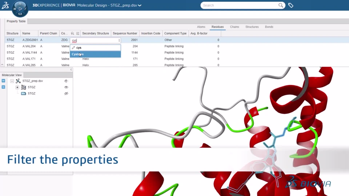This screenshot has width=349, height=196.
Task: Click the vertical dots in the cys filter box
Action: pyautogui.click(x=119, y=40)
